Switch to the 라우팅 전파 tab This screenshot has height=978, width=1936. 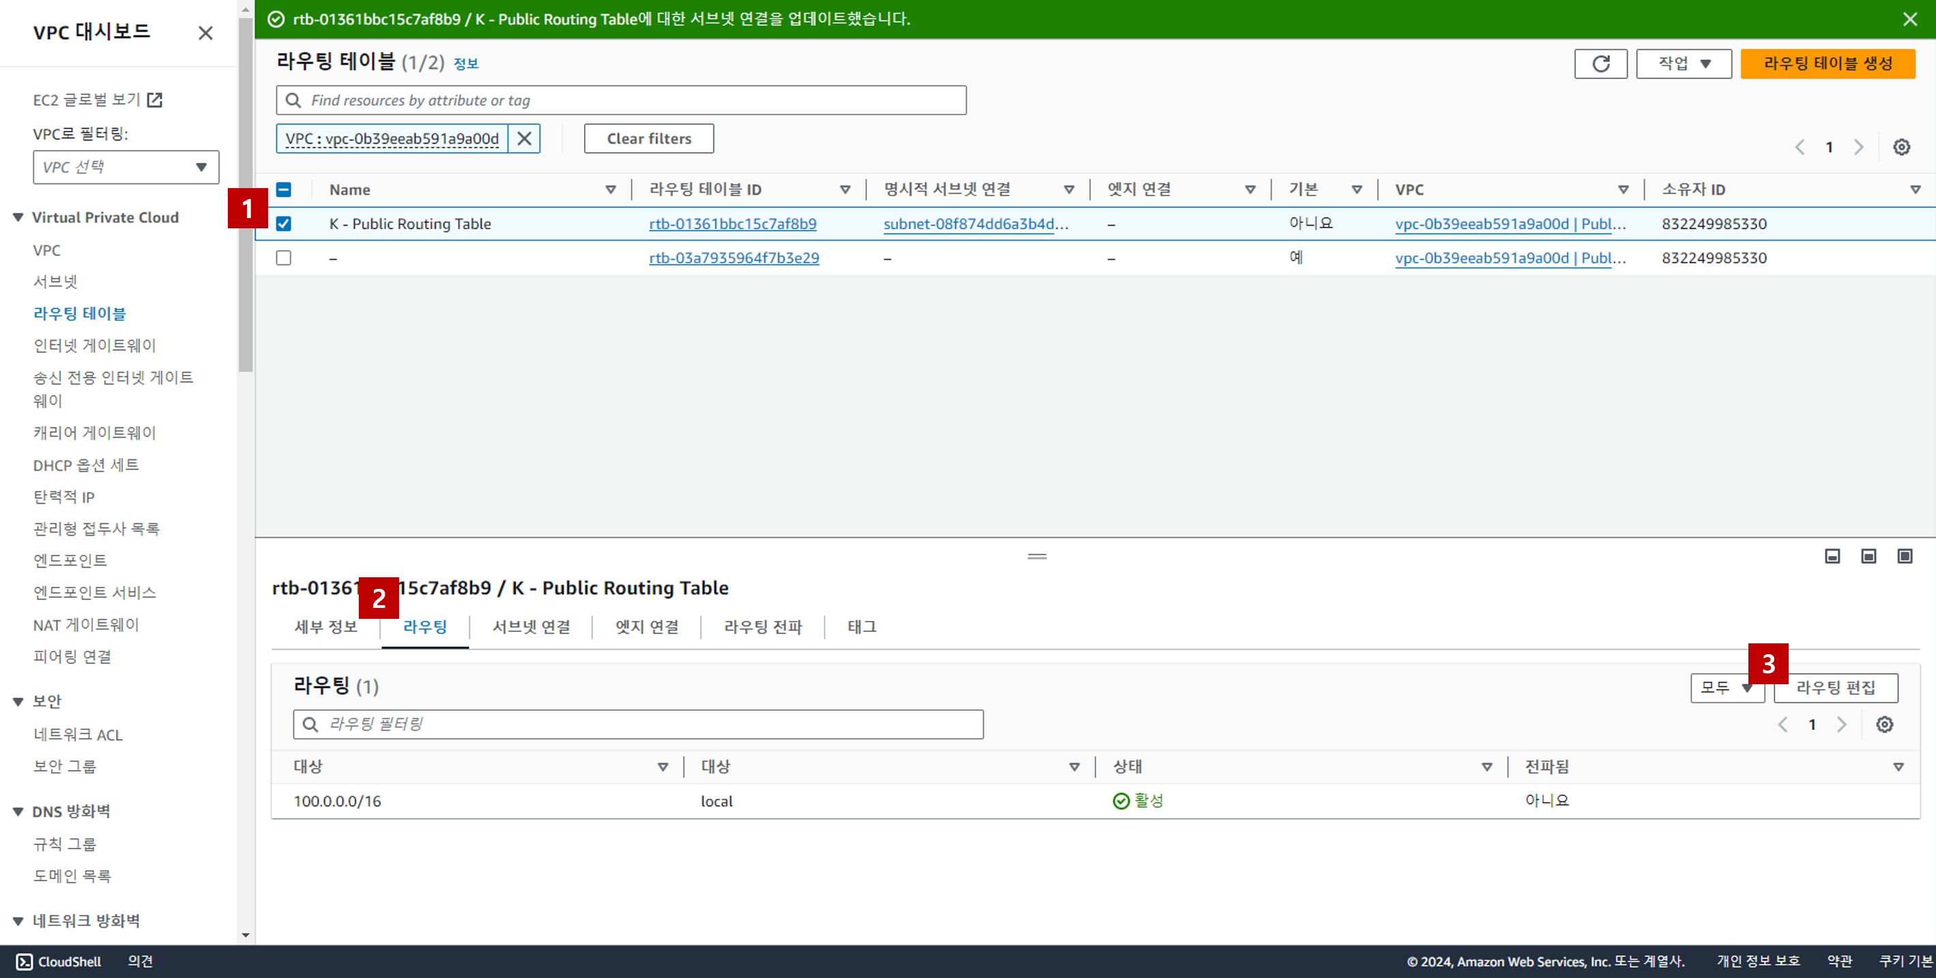pos(762,627)
